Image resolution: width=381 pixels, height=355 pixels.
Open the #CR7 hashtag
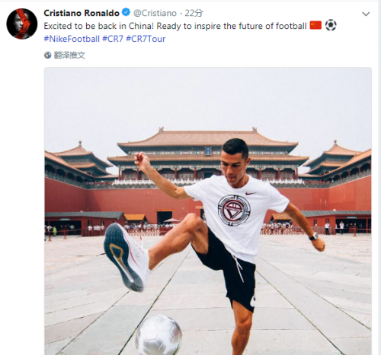[x=113, y=39]
